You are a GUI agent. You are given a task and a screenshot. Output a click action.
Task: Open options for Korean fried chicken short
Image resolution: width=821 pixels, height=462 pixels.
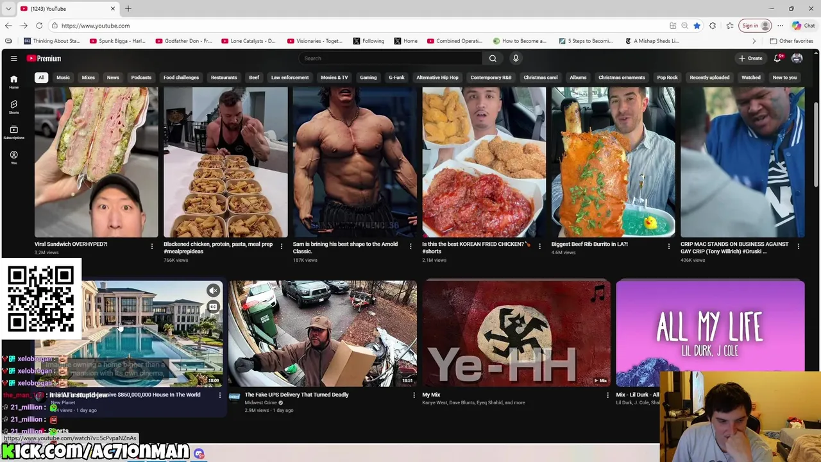coord(539,246)
